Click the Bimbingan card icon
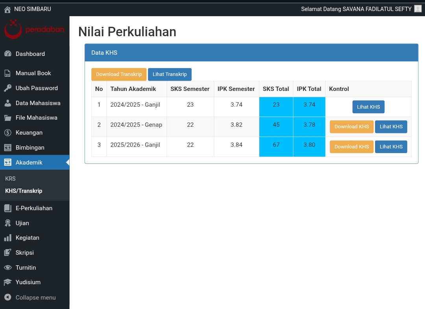This screenshot has height=309, width=425. click(x=8, y=148)
